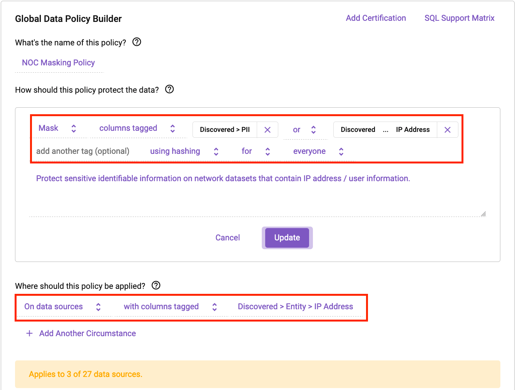This screenshot has width=515, height=390.
Task: Open the Mask action dropdown
Action: pyautogui.click(x=57, y=128)
